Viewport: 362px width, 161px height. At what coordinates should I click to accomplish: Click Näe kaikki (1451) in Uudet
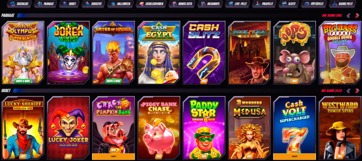(332, 91)
